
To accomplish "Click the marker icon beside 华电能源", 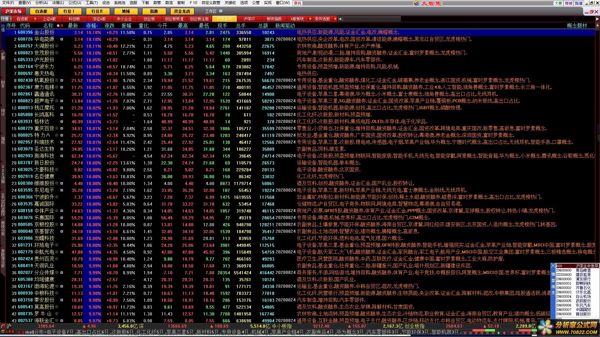I will click(62, 39).
